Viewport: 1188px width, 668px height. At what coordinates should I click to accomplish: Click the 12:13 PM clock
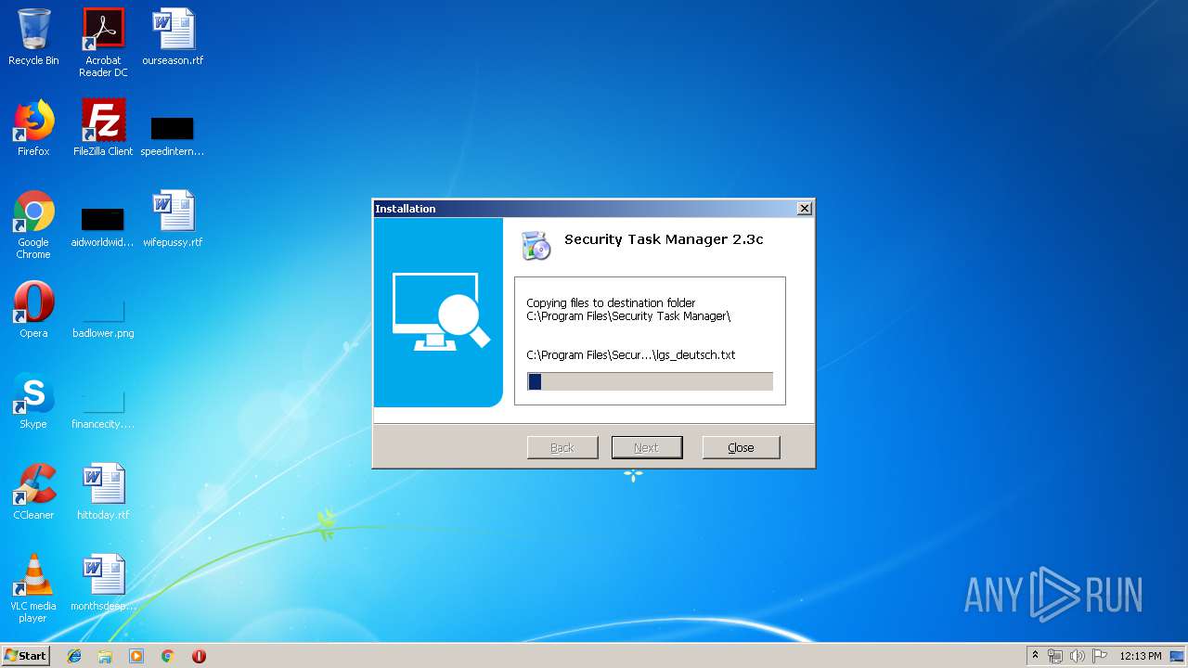pyautogui.click(x=1141, y=656)
